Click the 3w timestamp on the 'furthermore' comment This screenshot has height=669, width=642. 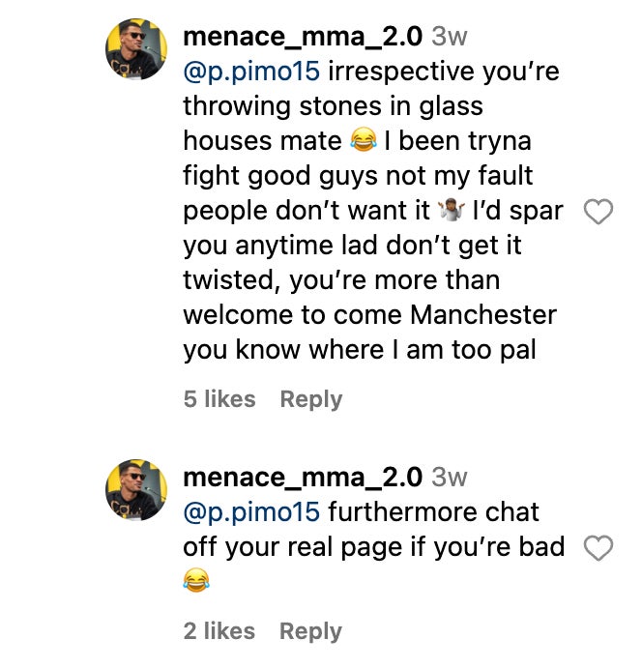(449, 477)
